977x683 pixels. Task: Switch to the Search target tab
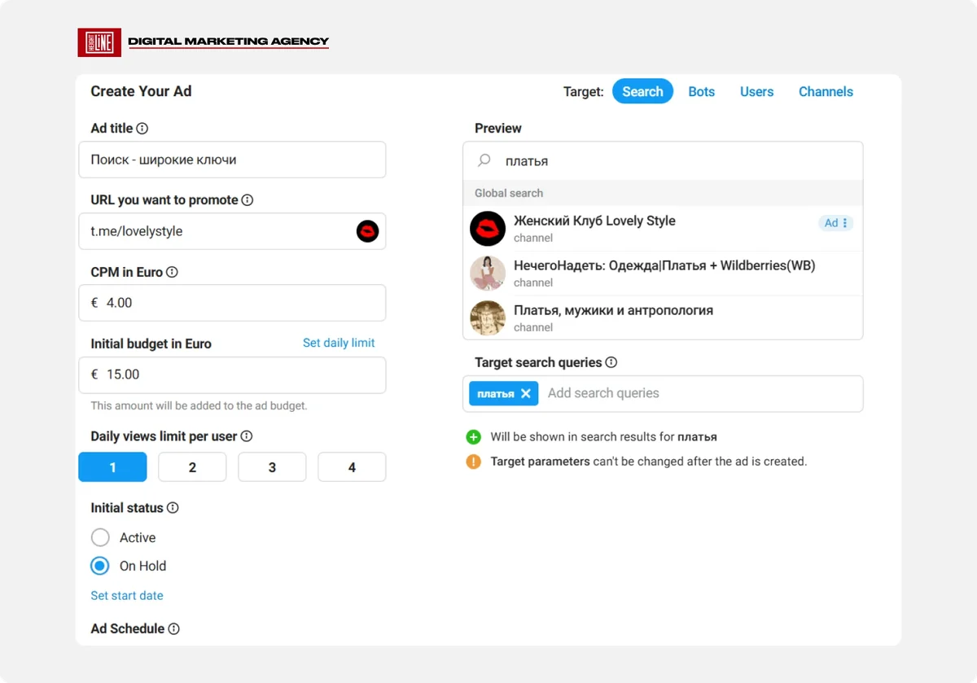click(x=642, y=92)
